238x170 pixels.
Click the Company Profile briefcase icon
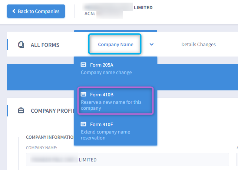(21, 110)
